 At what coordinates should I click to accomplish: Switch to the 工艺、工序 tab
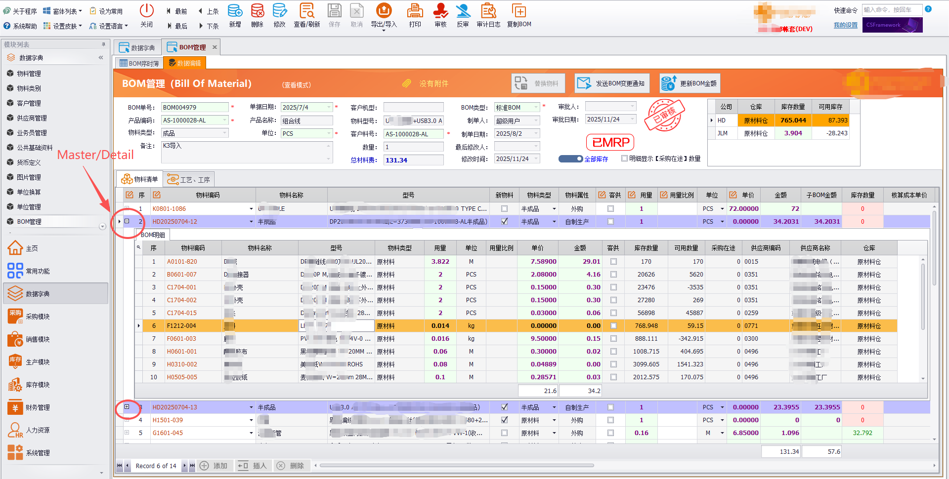point(189,179)
